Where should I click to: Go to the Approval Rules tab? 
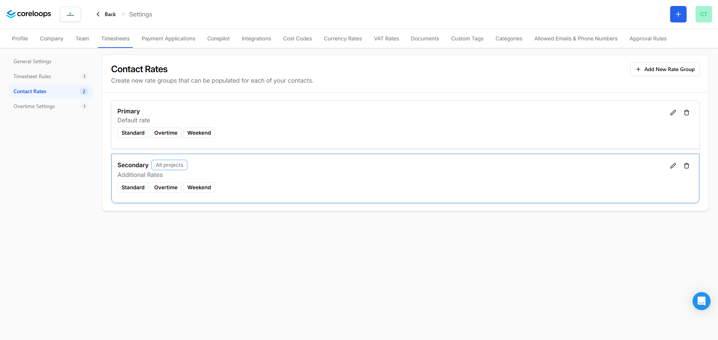(x=648, y=39)
